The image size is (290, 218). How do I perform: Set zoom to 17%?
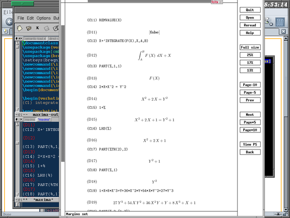click(250, 62)
